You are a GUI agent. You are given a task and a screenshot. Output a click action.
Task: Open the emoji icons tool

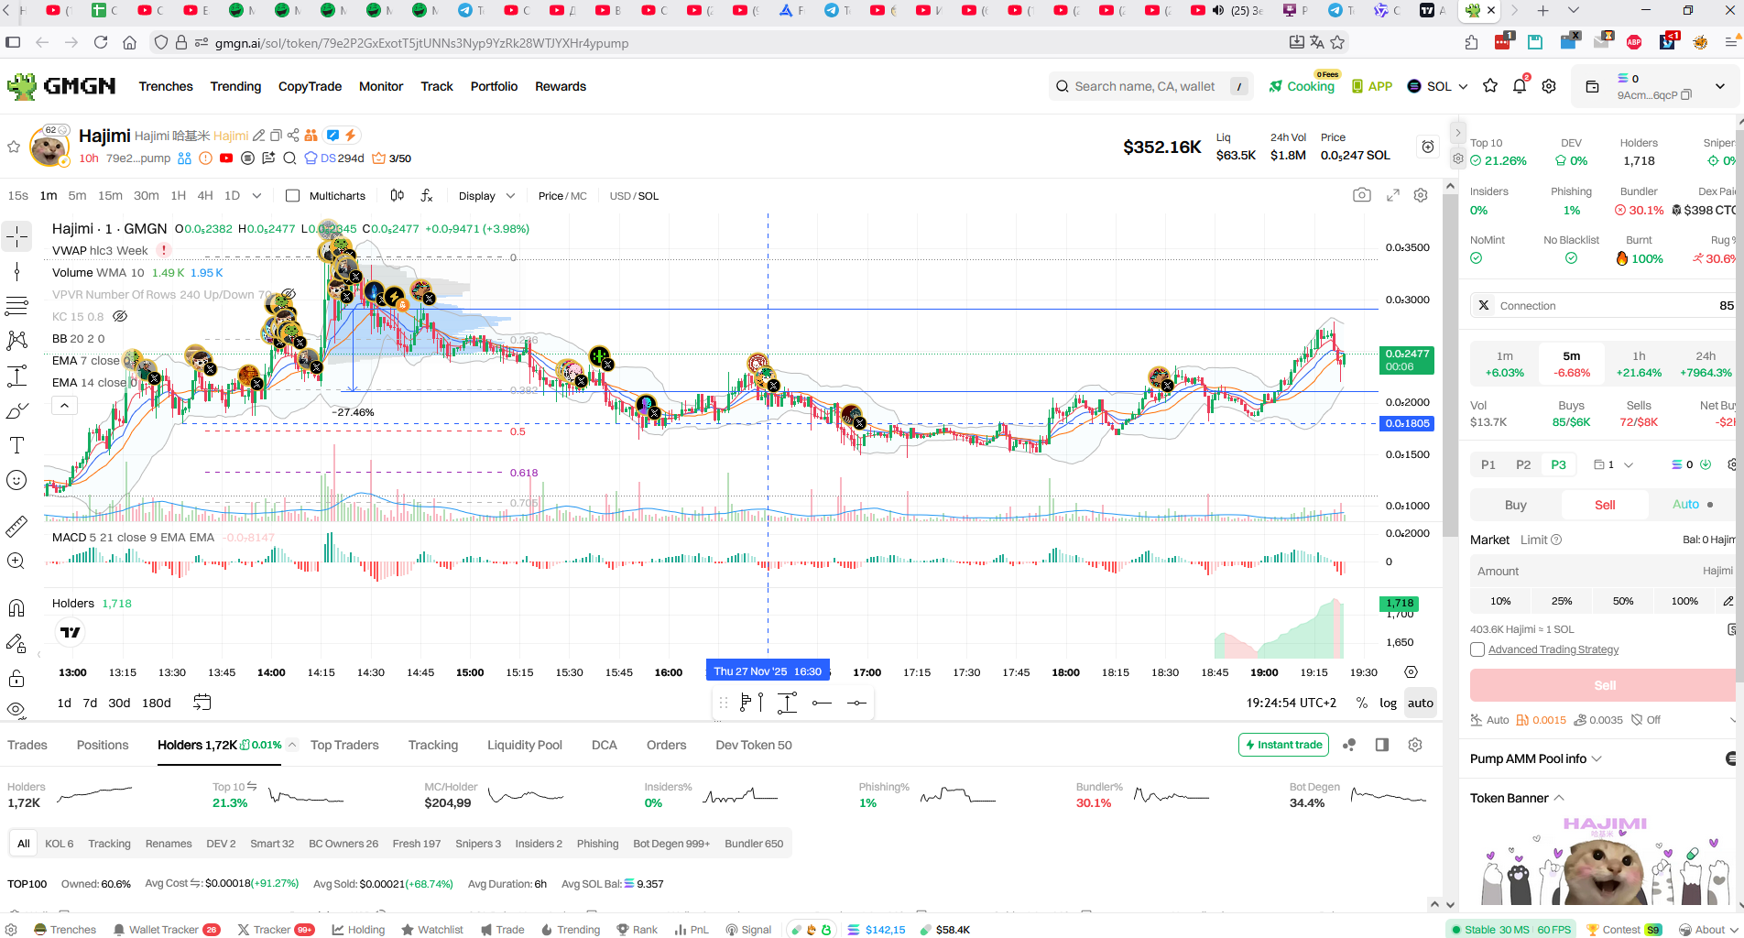[16, 480]
